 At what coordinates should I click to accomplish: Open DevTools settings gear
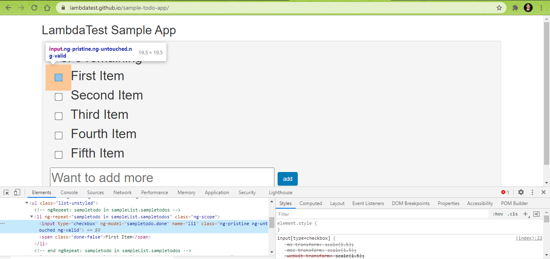click(521, 193)
